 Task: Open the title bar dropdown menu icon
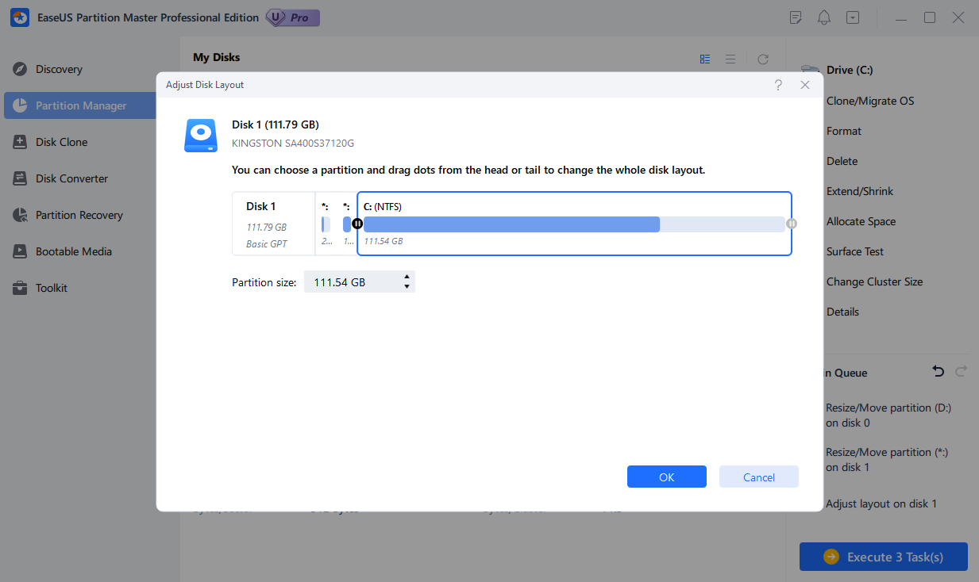click(853, 17)
